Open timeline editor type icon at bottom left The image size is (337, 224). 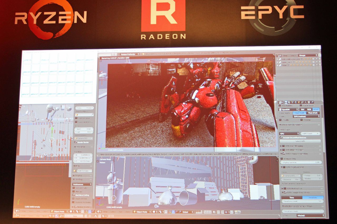pyautogui.click(x=17, y=215)
